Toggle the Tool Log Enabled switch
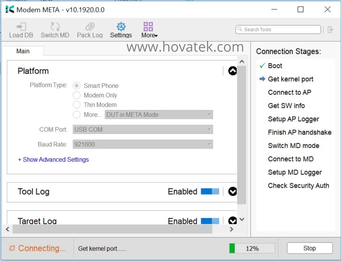The height and width of the screenshot is (261, 341). pos(209,191)
